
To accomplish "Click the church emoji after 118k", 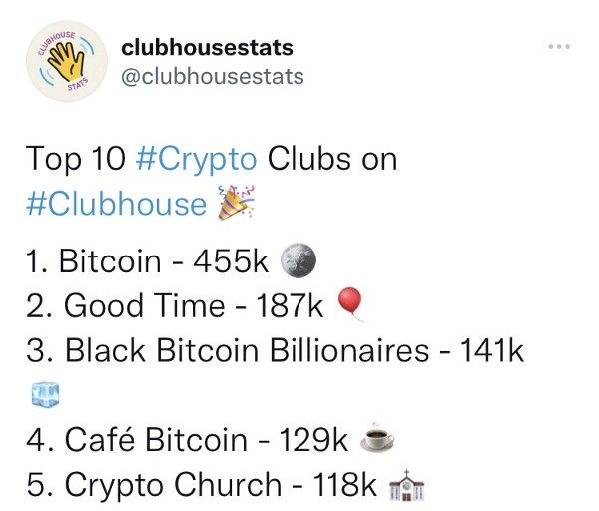I will (407, 485).
